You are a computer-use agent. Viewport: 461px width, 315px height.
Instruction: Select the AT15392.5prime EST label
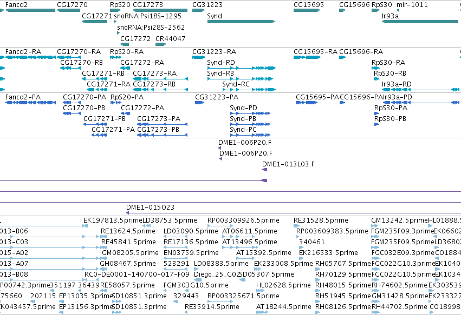point(264,253)
